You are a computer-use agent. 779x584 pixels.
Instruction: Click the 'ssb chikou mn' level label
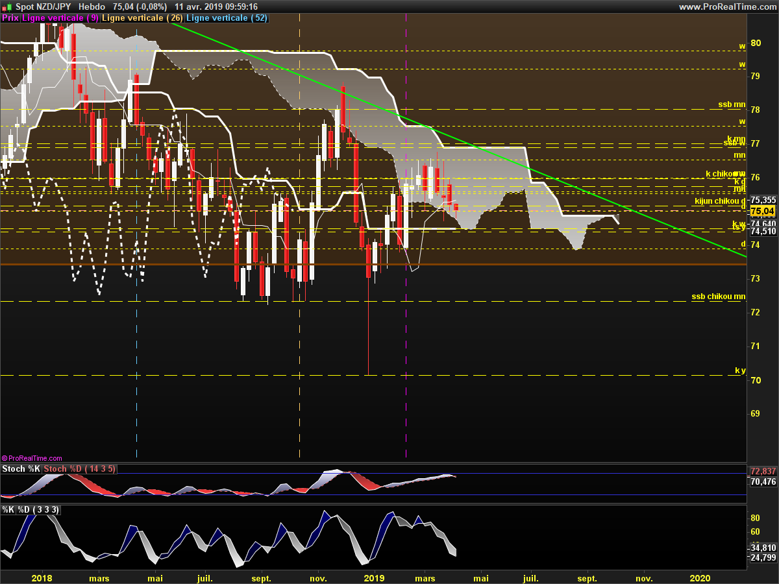coord(719,297)
